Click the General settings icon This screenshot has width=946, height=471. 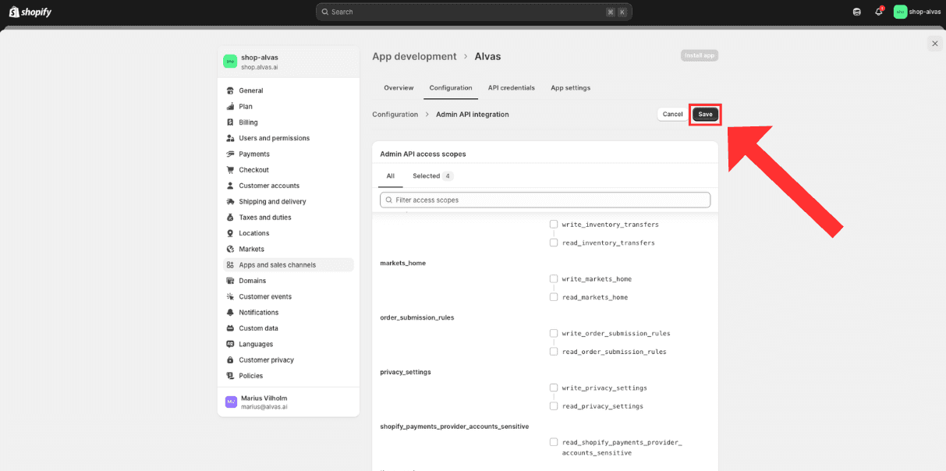[230, 90]
